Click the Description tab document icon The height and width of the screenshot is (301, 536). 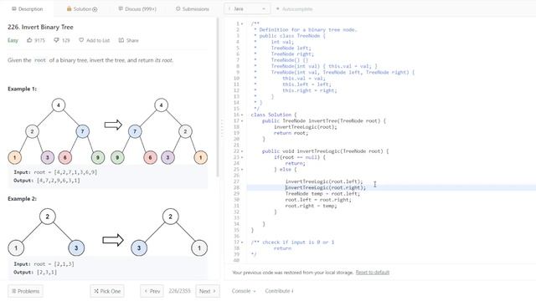click(x=14, y=9)
